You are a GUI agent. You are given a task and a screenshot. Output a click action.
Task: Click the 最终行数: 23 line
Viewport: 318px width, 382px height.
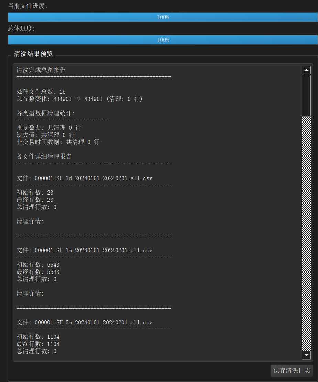coord(35,200)
